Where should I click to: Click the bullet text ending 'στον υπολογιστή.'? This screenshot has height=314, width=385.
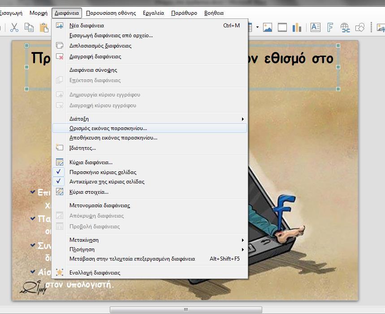(x=80, y=284)
